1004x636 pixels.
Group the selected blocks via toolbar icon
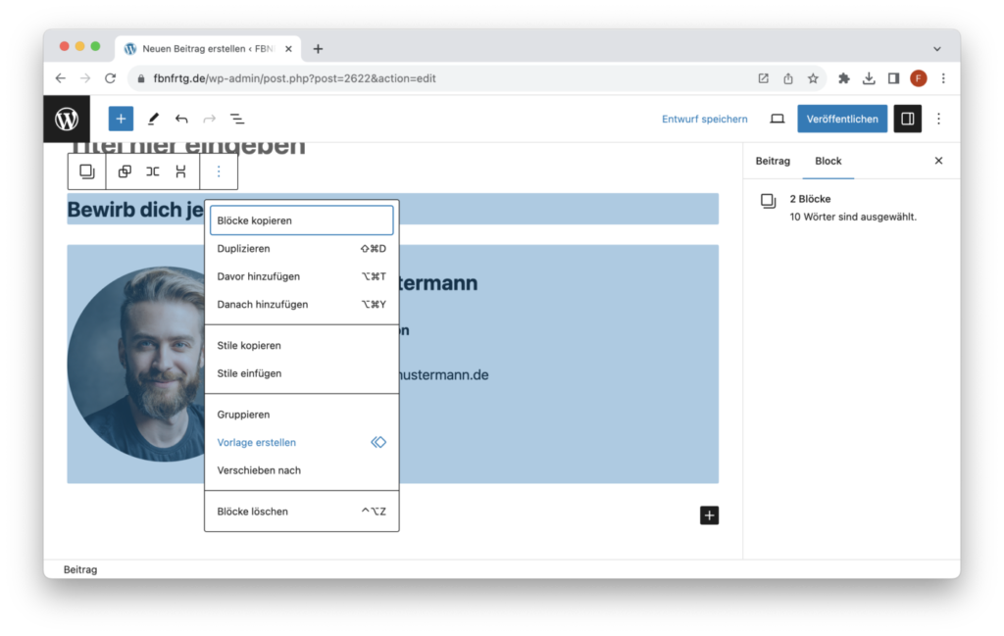coord(125,171)
